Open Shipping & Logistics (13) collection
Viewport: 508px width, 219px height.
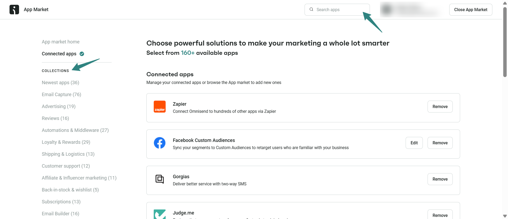click(x=68, y=154)
